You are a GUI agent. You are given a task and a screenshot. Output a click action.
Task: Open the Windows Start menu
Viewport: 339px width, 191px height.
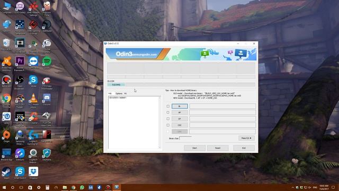(x=4, y=187)
